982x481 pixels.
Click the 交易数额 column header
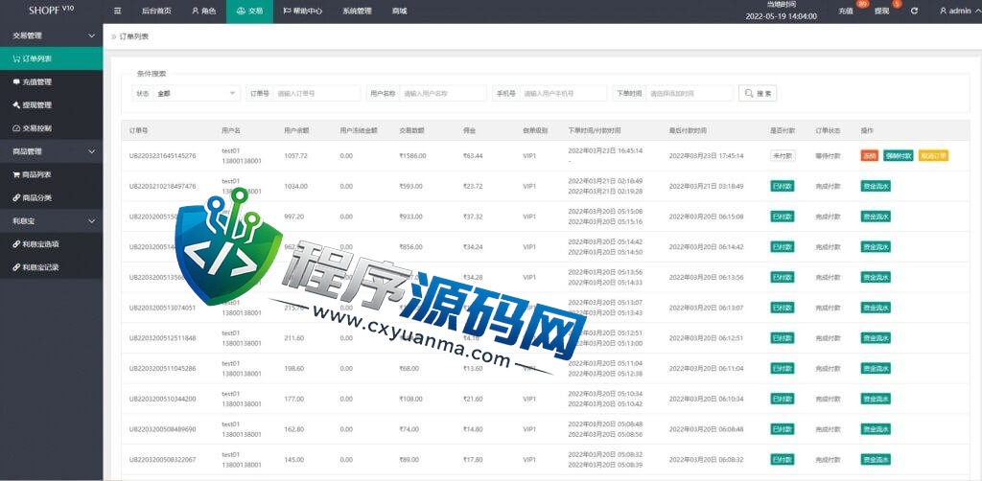(x=412, y=130)
